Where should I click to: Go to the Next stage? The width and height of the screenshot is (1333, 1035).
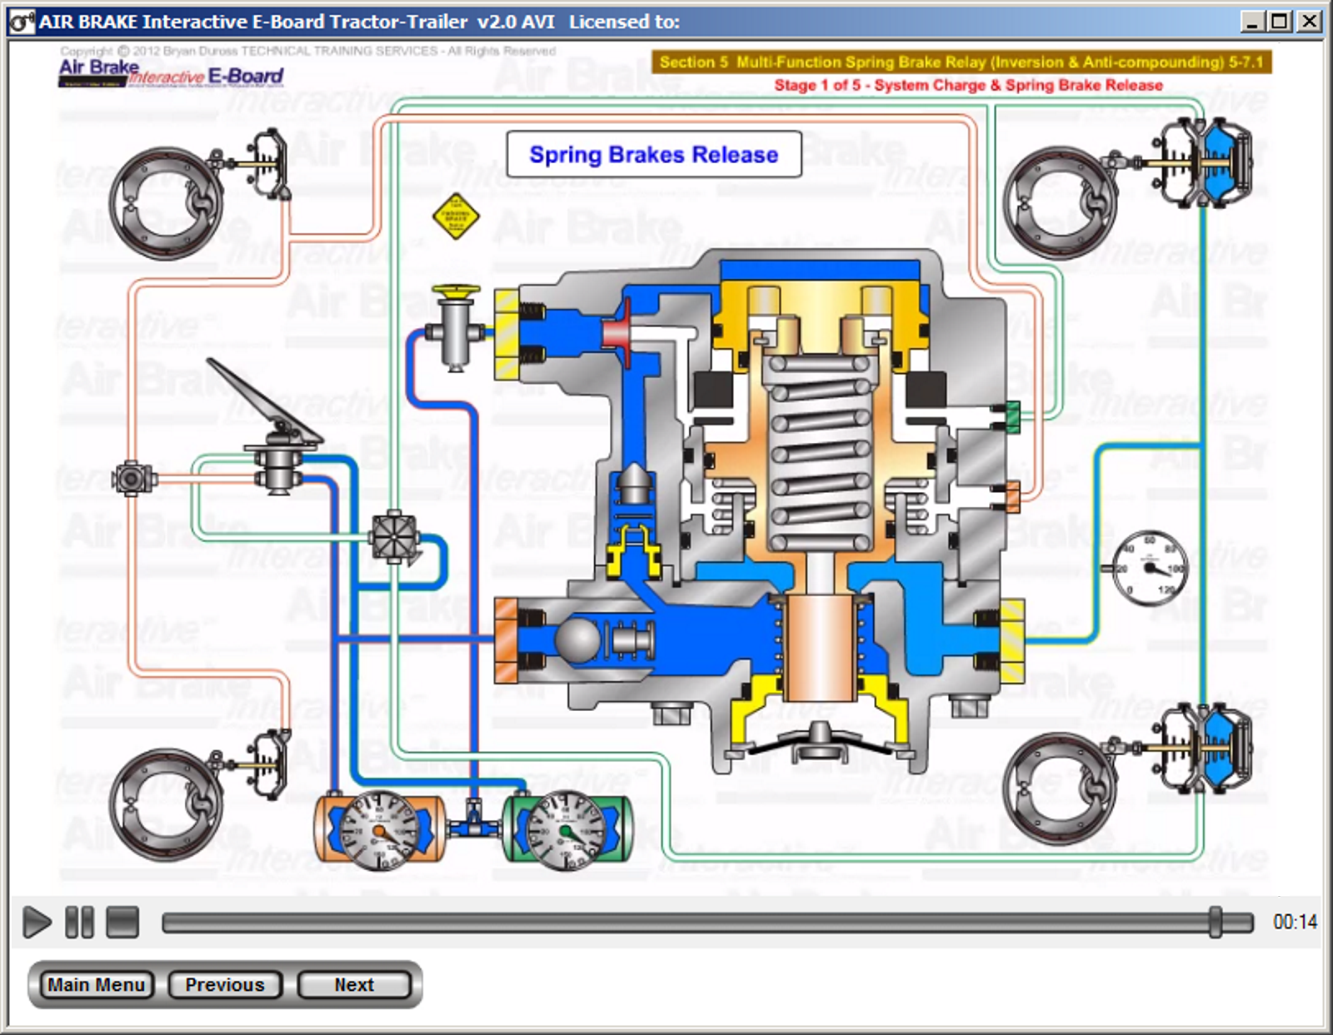353,984
